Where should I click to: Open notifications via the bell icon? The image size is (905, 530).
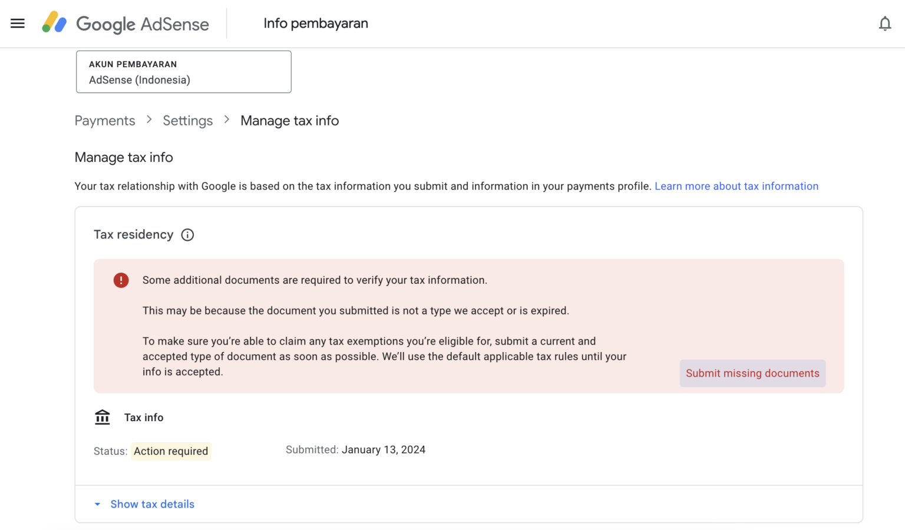(885, 23)
